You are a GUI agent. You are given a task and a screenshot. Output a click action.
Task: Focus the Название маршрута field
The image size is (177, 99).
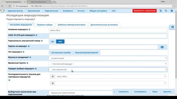[108, 30]
